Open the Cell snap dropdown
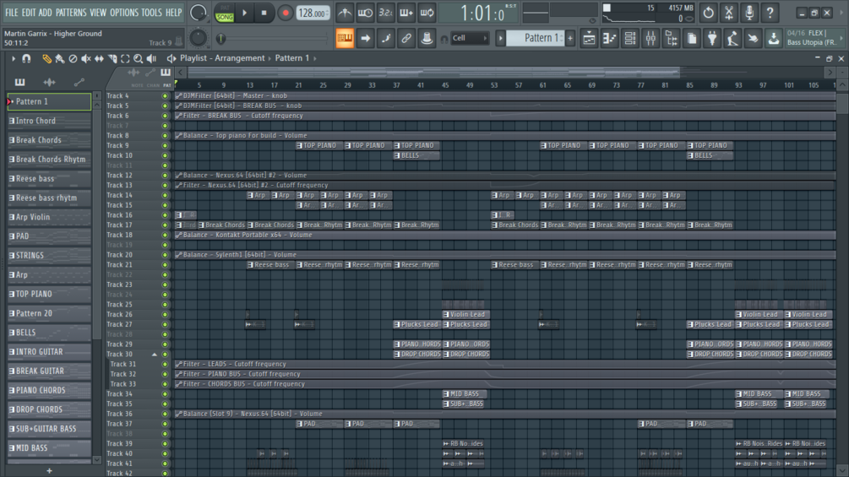The height and width of the screenshot is (477, 849). point(470,38)
